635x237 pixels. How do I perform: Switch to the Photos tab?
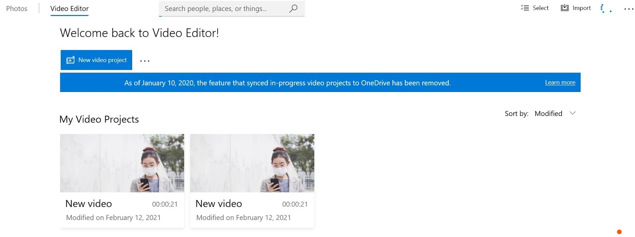[x=17, y=8]
